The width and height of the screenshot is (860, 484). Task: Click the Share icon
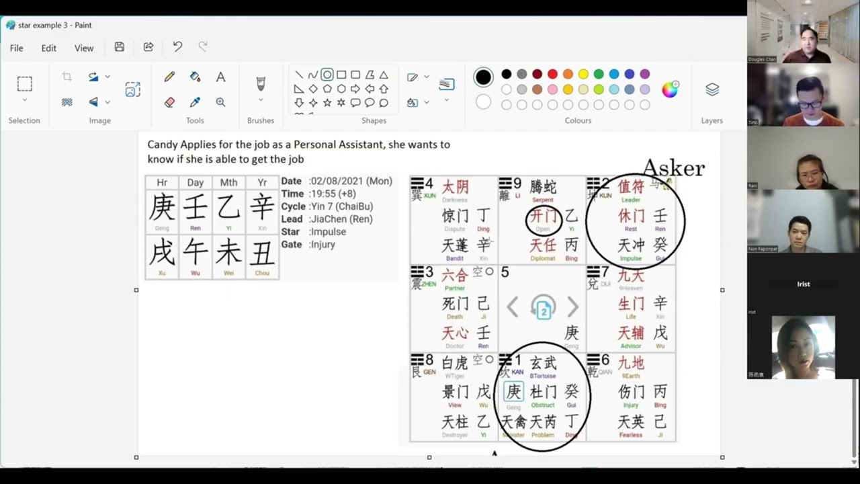click(x=148, y=47)
